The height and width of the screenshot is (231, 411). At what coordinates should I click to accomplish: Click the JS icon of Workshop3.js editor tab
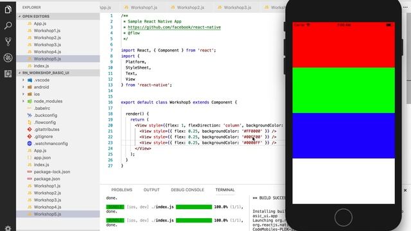(x=220, y=7)
